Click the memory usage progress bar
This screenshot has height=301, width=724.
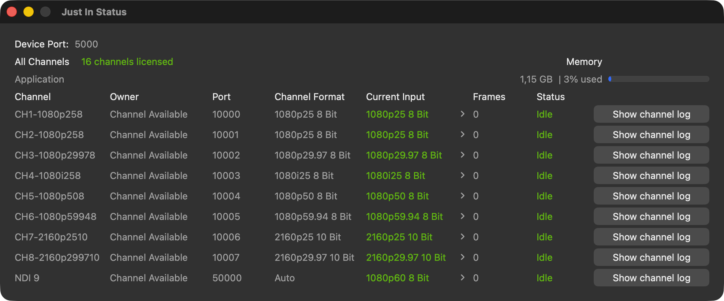658,79
